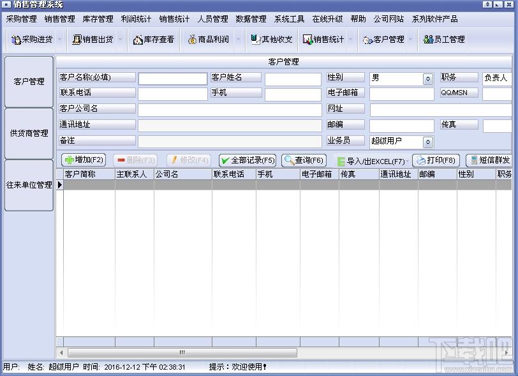Click the 短信群发 phone button

490,160
